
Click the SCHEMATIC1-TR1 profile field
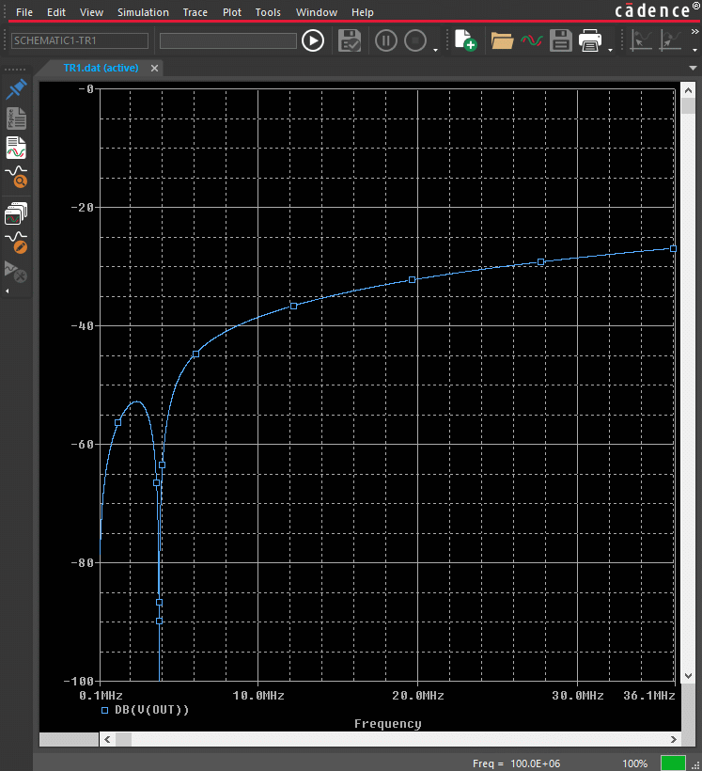tap(80, 40)
